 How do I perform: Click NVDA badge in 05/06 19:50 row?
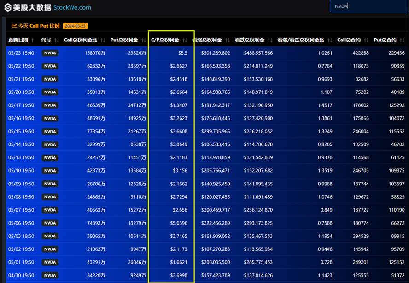pyautogui.click(x=50, y=223)
